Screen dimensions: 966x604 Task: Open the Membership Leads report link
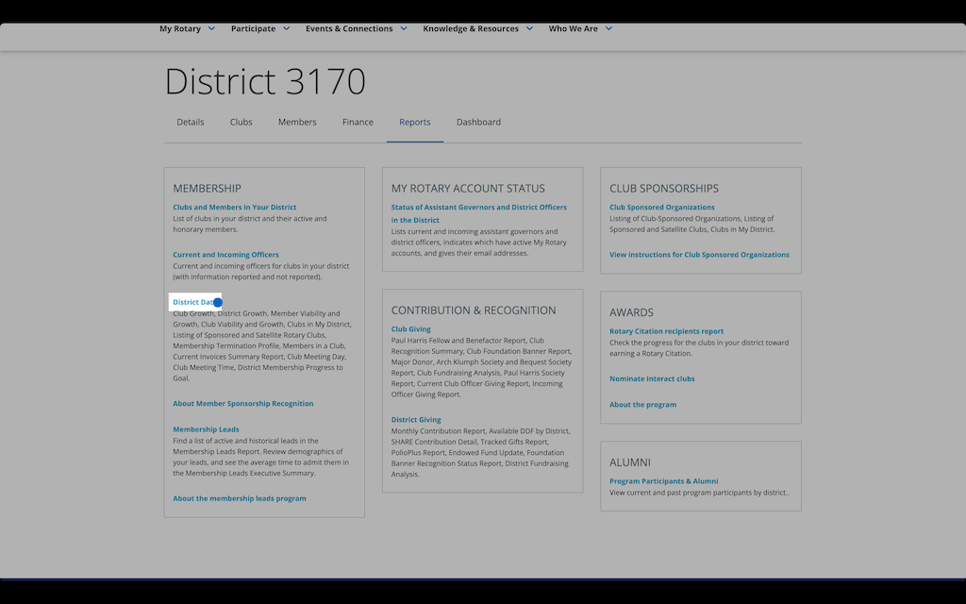click(x=206, y=429)
